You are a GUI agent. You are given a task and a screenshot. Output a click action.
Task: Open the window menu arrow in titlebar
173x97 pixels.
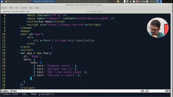[2, 5]
